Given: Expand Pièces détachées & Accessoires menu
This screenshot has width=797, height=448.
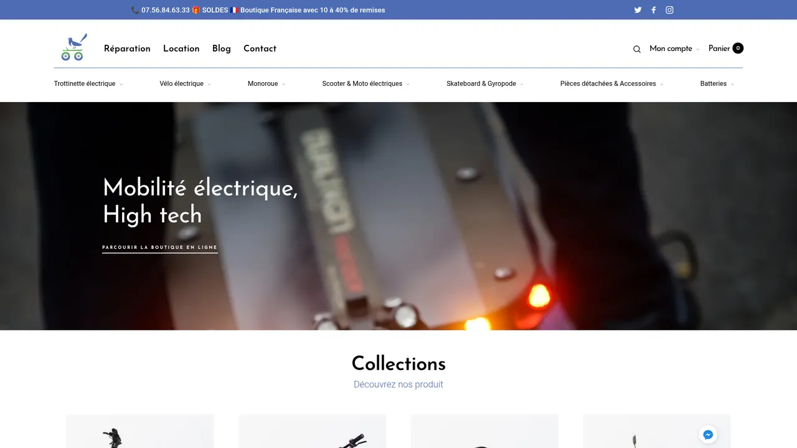Looking at the screenshot, I should [612, 83].
